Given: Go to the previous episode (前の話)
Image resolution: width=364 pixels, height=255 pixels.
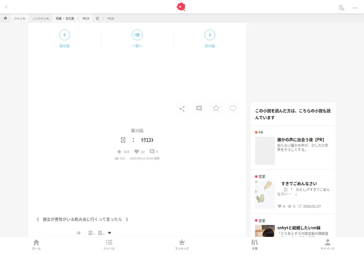Looking at the screenshot, I should 65,39.
